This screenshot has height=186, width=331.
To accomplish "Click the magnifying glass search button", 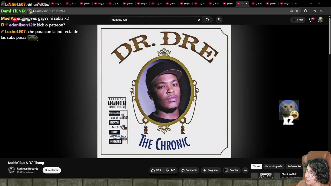I will click(x=207, y=20).
